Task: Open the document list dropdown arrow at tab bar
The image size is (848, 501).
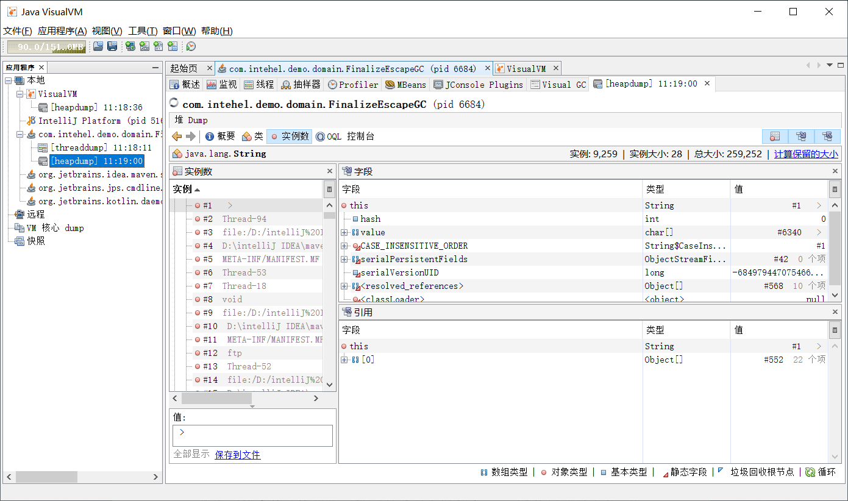Action: tap(829, 65)
